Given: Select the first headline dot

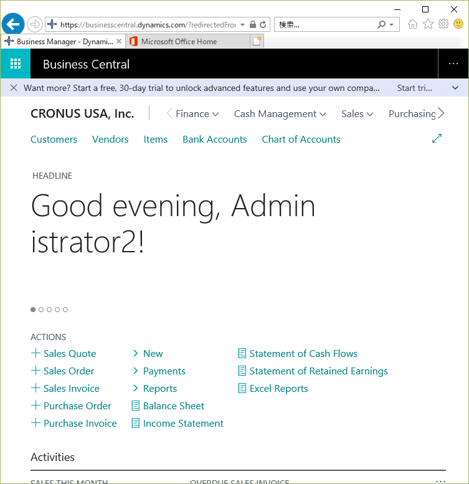Looking at the screenshot, I should (x=33, y=310).
